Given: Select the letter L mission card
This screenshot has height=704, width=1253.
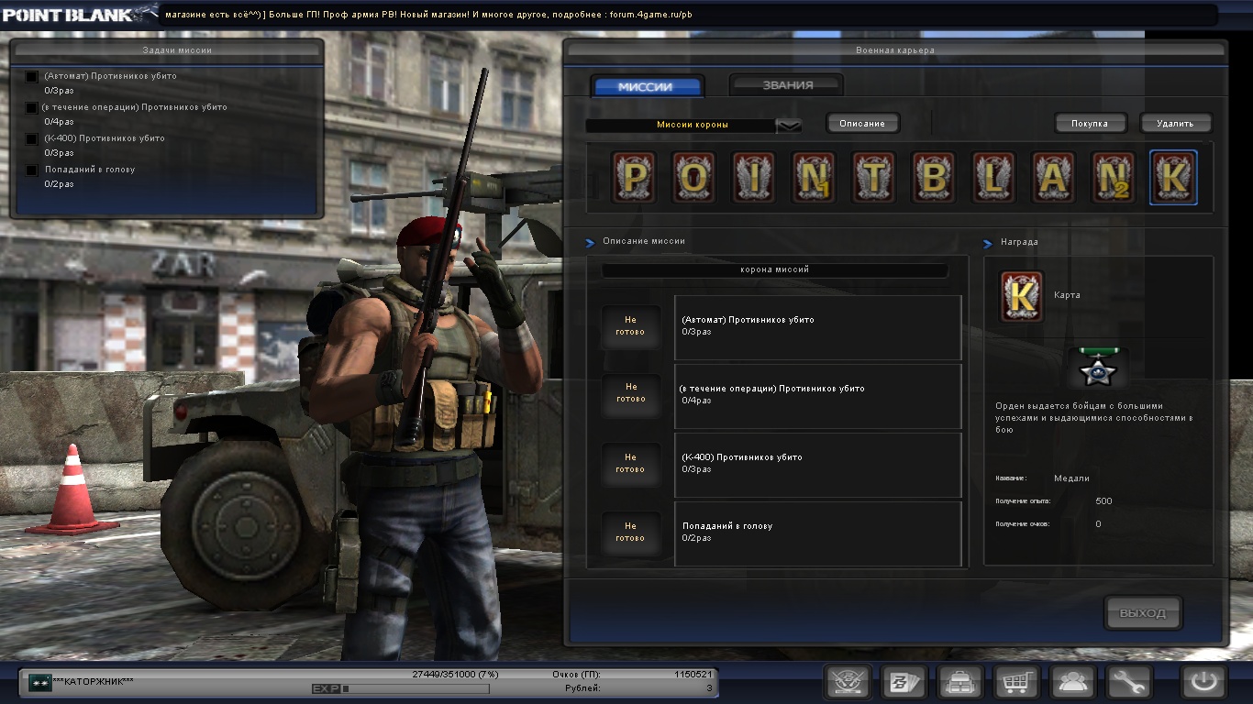Looking at the screenshot, I should 993,178.
